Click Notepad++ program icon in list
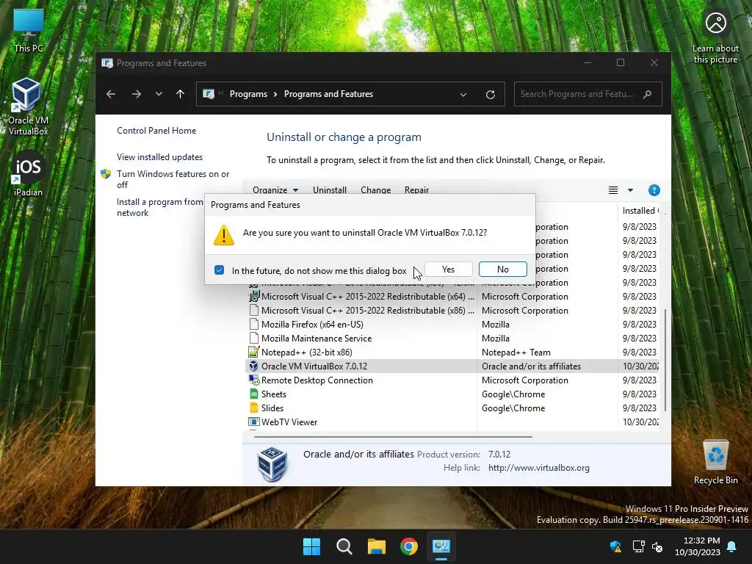This screenshot has width=752, height=564. tap(253, 352)
